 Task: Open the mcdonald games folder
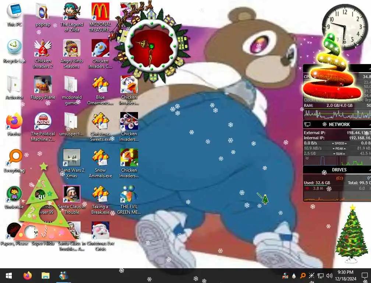tap(71, 91)
